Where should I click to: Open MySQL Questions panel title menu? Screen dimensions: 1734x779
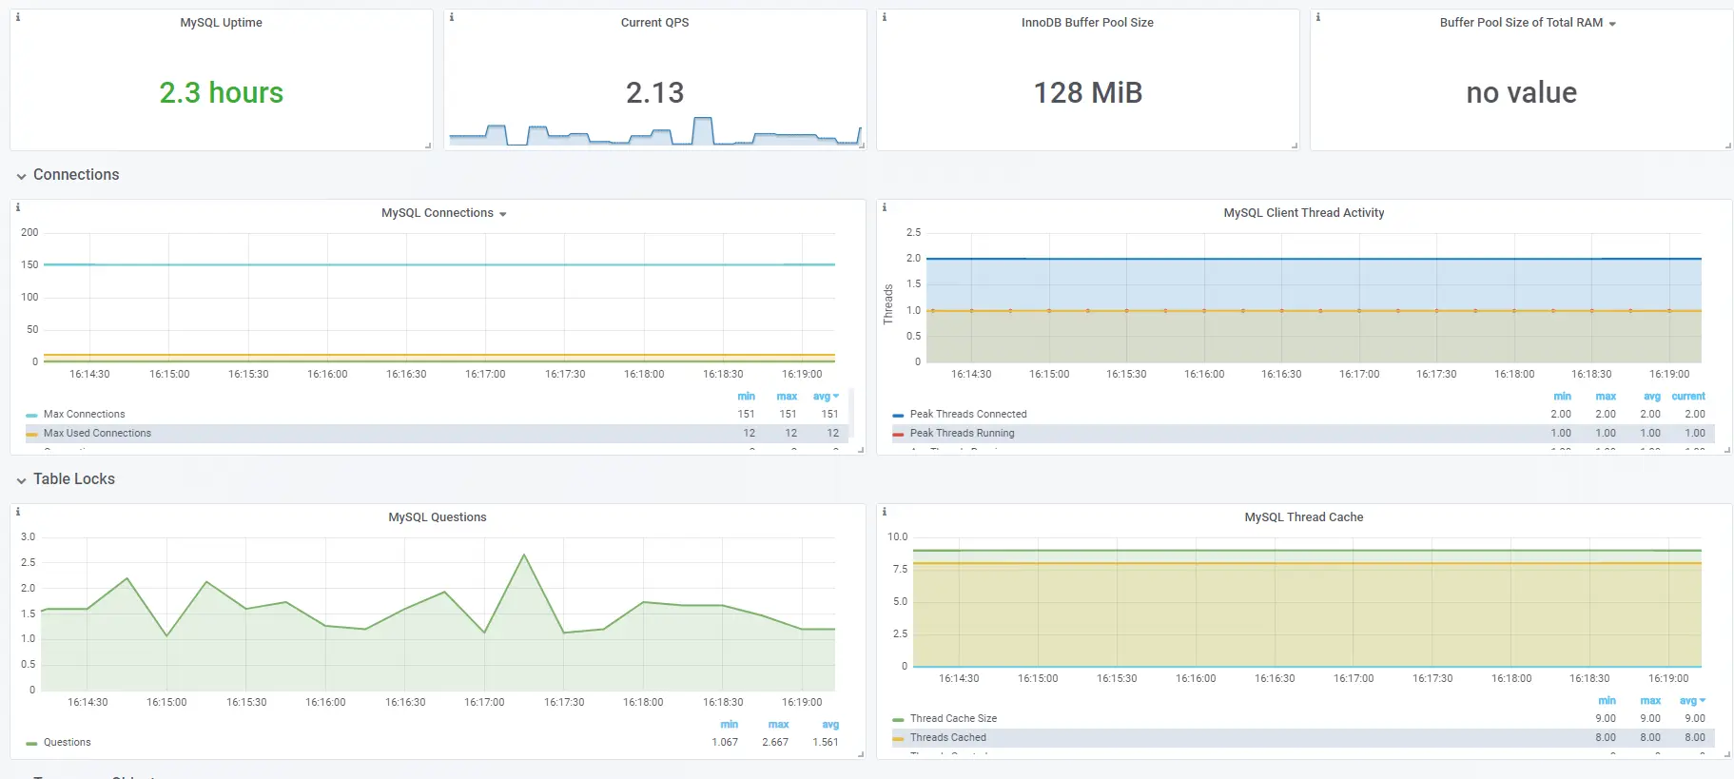pos(437,517)
